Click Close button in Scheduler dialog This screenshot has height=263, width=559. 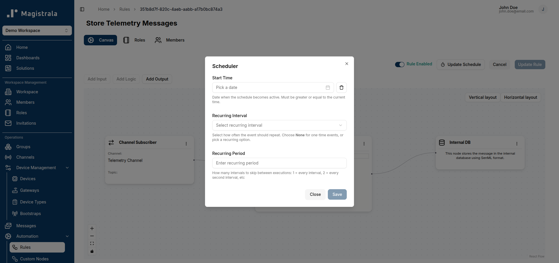click(x=315, y=194)
